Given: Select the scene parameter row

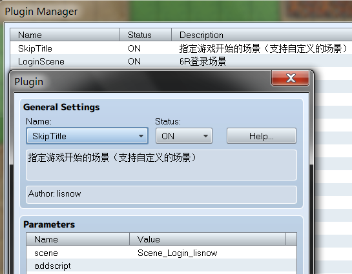Looking at the screenshot, I should (161, 253).
